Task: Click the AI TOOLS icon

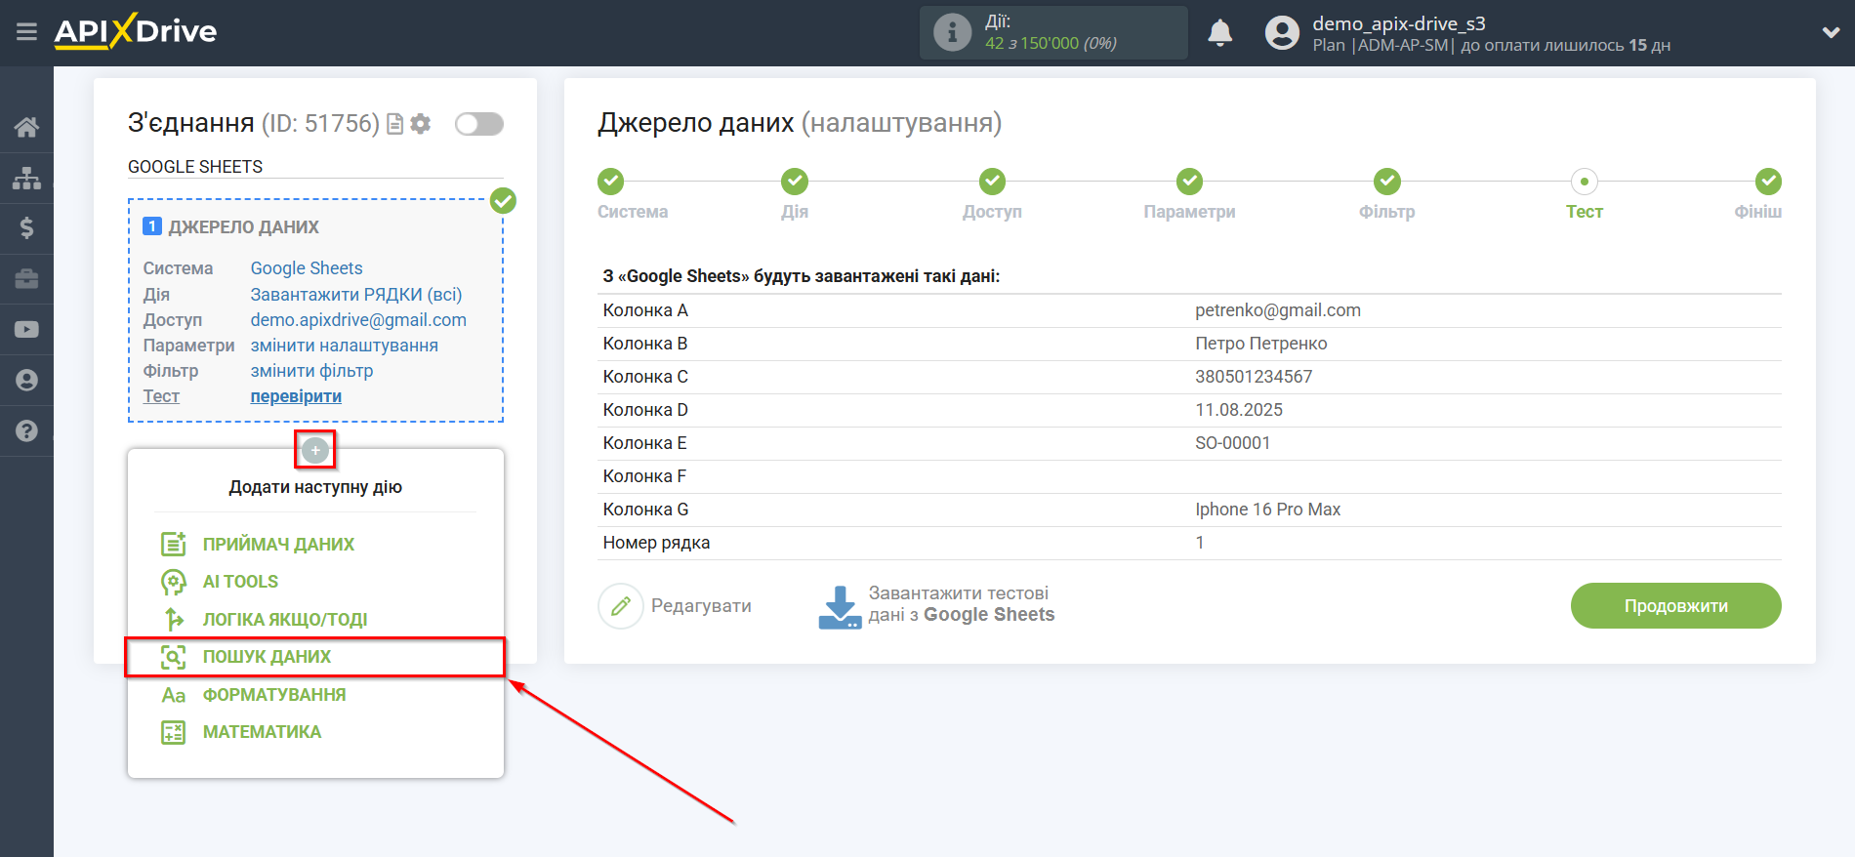Action: tap(173, 582)
